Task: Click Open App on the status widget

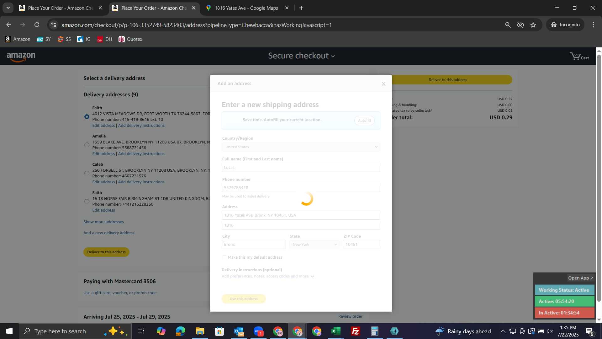Action: point(580,278)
